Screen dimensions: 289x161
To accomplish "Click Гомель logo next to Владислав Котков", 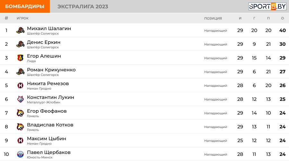I will (x=20, y=127).
